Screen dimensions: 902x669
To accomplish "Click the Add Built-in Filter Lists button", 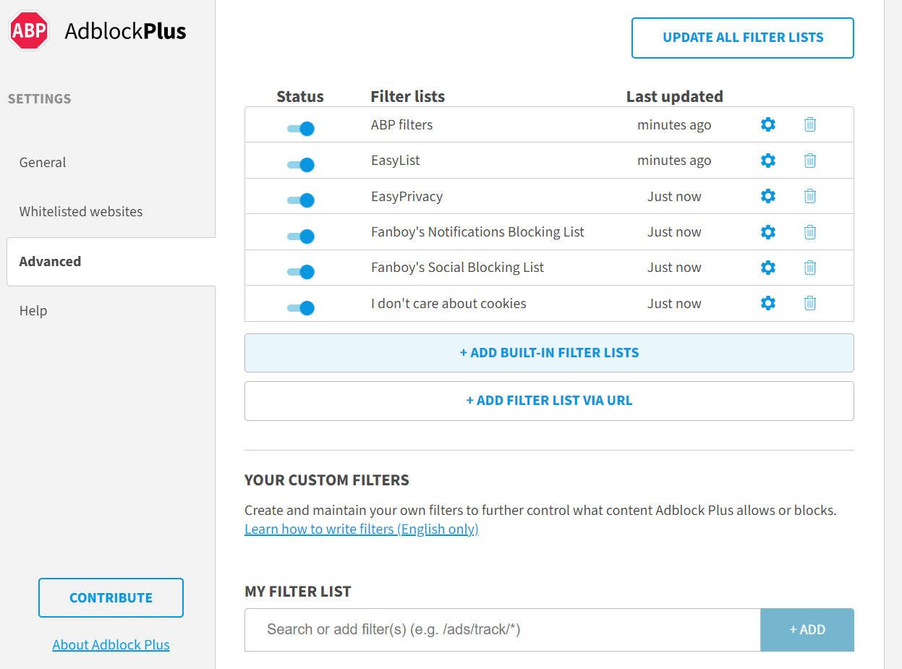I will (x=549, y=352).
